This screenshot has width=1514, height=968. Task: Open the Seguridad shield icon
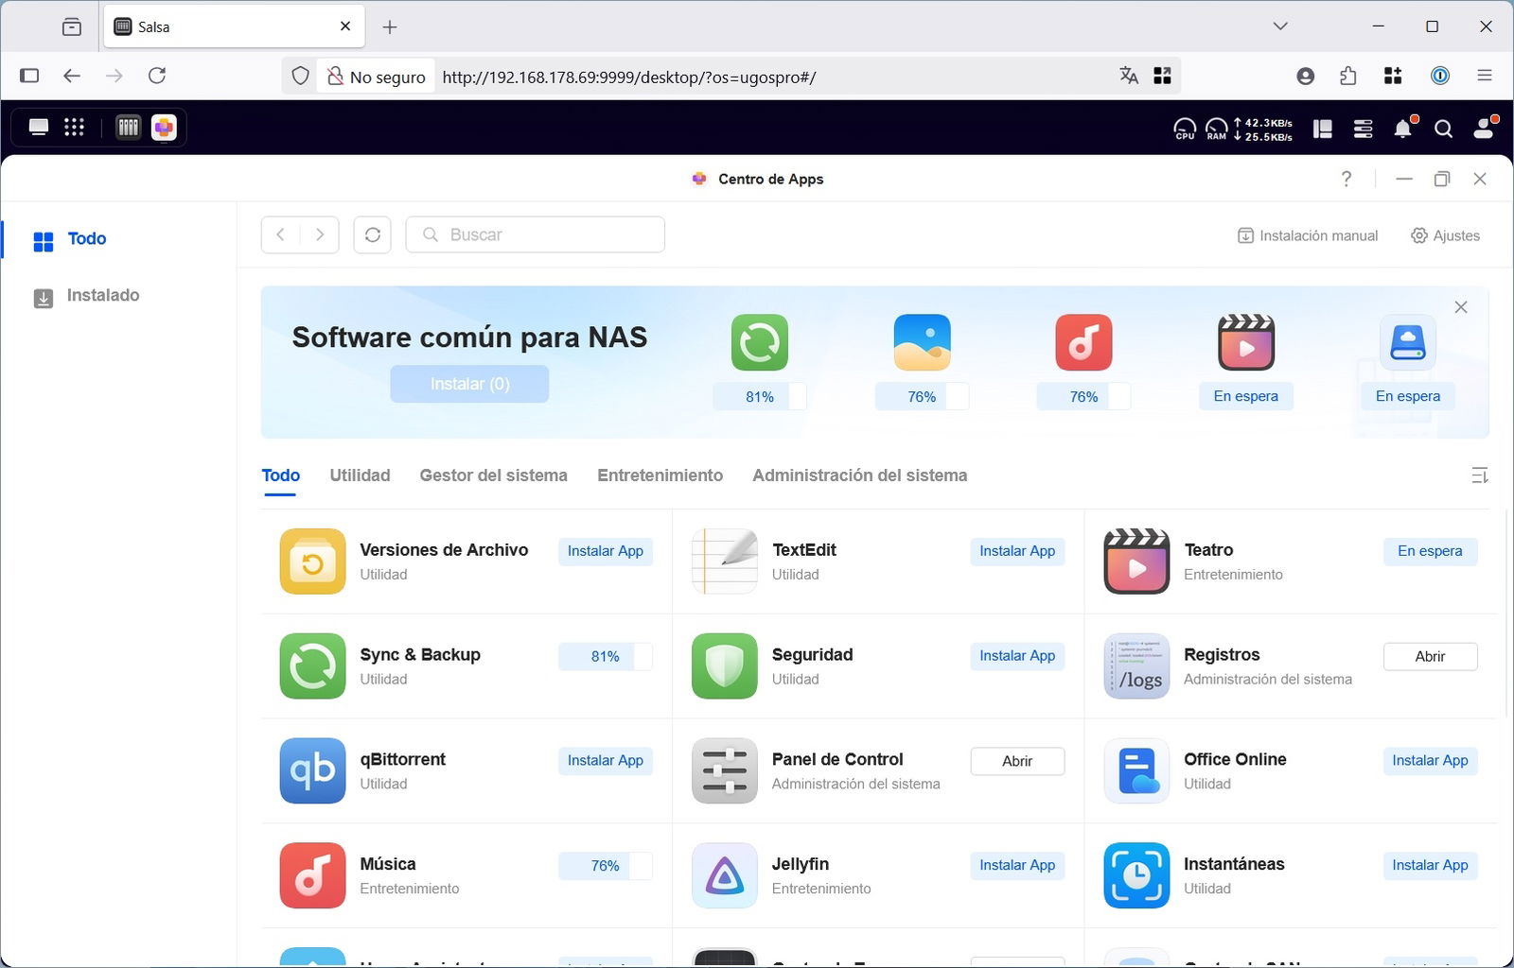724,666
